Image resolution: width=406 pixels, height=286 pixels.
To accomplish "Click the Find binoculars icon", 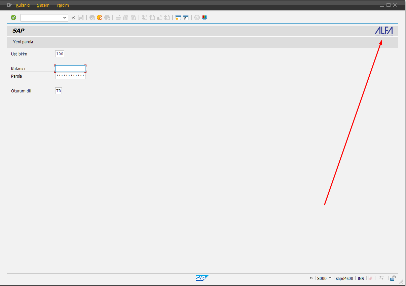I will [126, 17].
